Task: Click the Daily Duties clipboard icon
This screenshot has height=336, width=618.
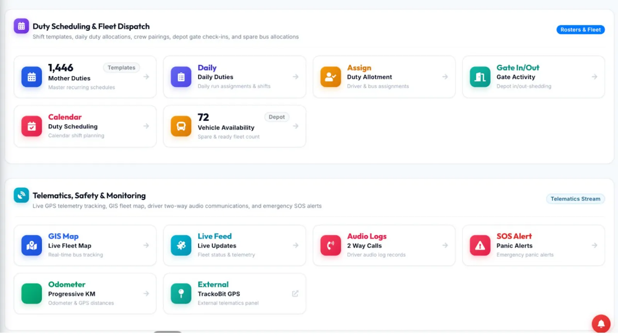Action: click(181, 77)
